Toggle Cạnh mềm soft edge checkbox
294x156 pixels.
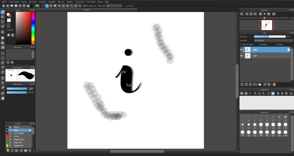point(124,6)
